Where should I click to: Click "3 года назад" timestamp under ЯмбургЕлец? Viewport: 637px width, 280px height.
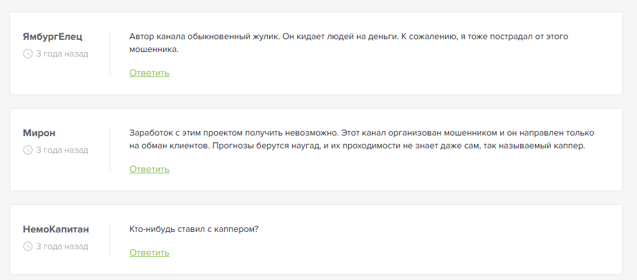click(x=62, y=54)
